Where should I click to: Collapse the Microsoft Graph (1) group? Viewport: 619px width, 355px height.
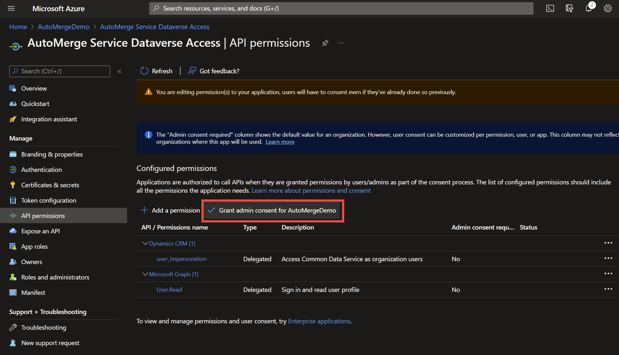pyautogui.click(x=145, y=274)
